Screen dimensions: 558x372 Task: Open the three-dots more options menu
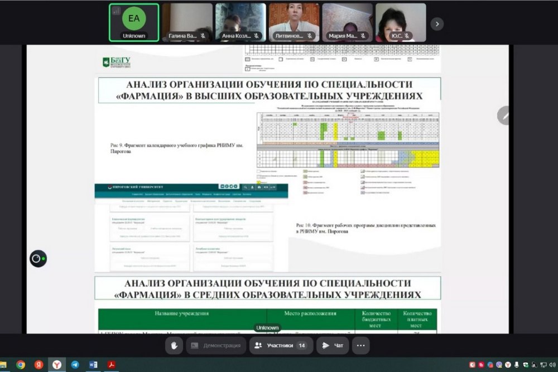point(361,345)
